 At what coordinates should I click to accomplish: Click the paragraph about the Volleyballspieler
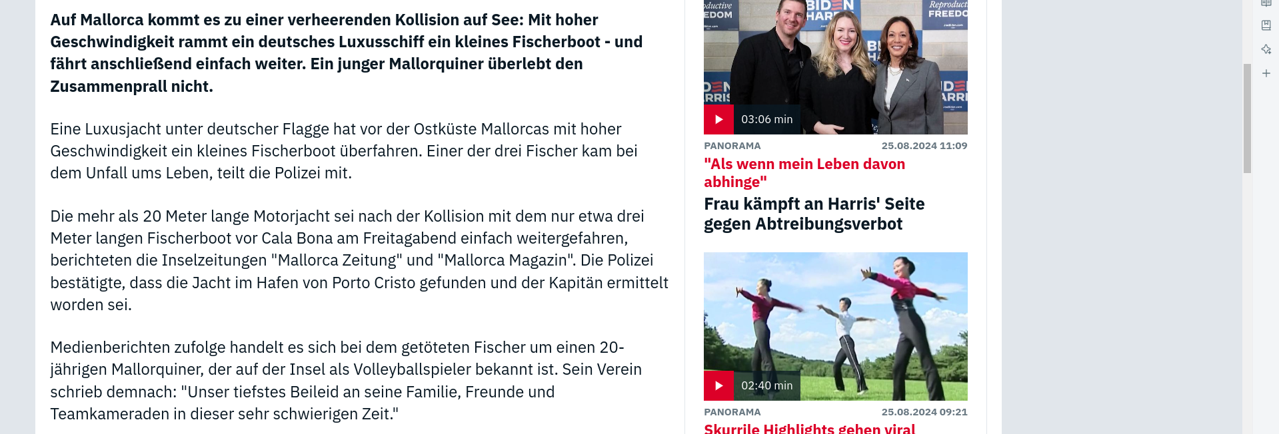pos(346,381)
